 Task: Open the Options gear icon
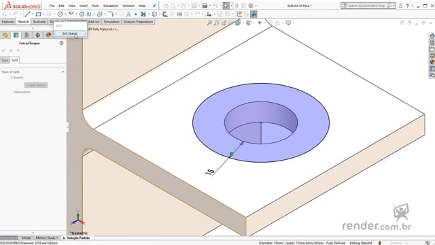coord(251,5)
